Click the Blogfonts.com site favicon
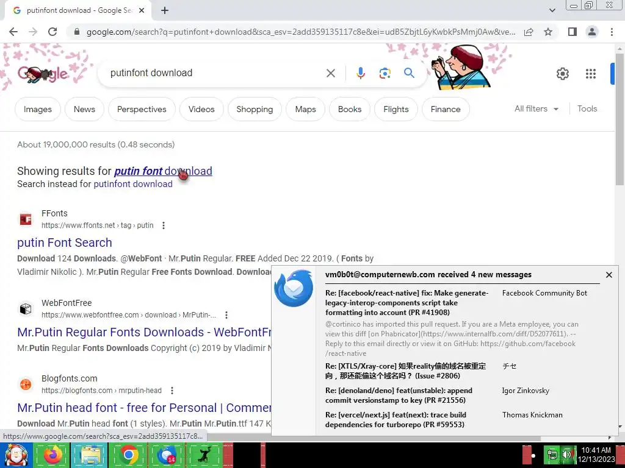The height and width of the screenshot is (468, 625). pos(26,385)
